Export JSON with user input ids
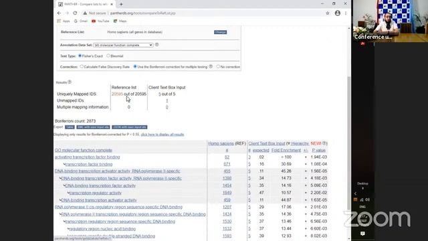The height and width of the screenshot is (241, 428). click(129, 127)
